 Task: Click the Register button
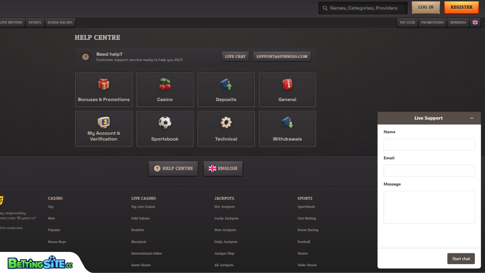(461, 8)
